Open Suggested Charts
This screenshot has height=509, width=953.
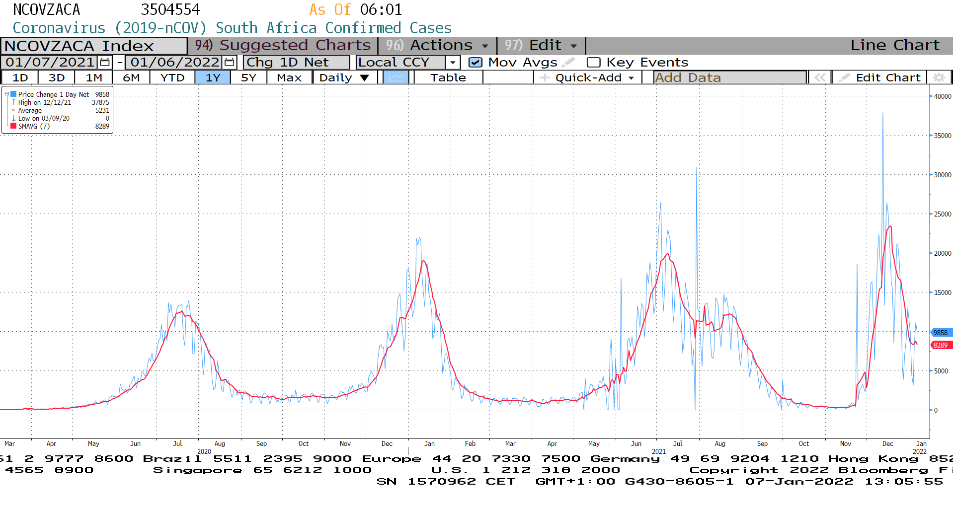pos(283,46)
